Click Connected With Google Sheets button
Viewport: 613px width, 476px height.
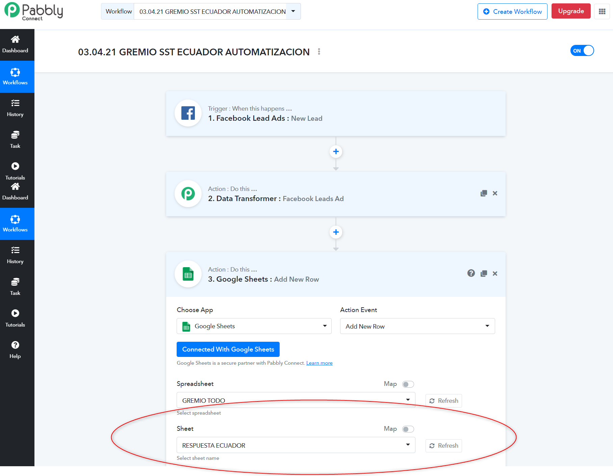click(228, 349)
